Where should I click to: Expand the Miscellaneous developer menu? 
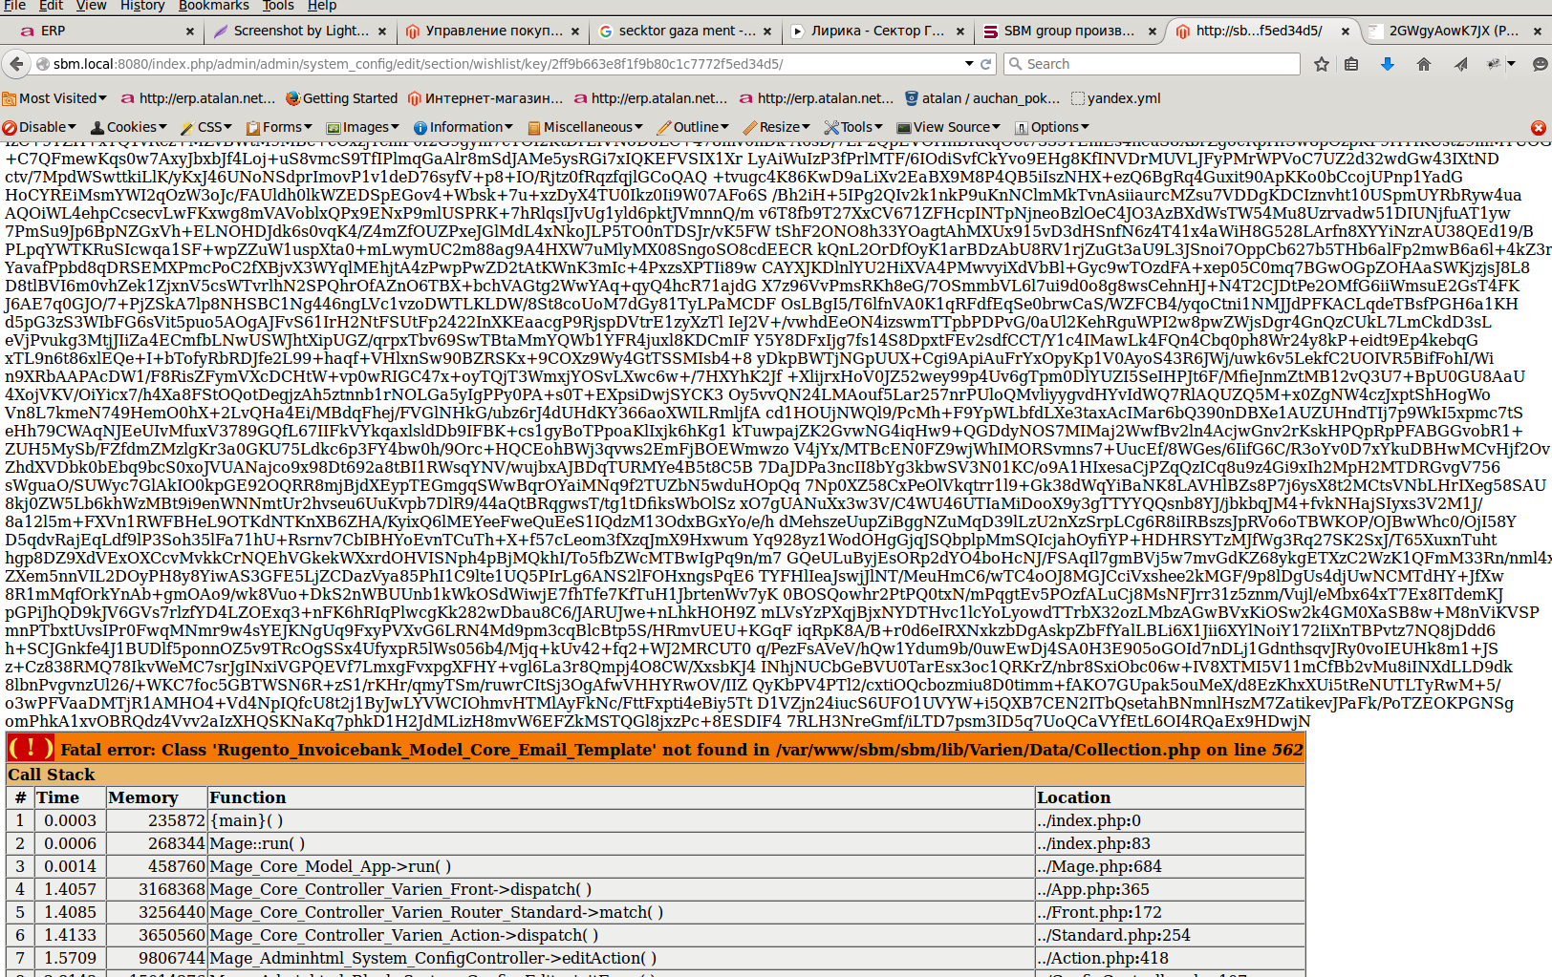coord(586,127)
